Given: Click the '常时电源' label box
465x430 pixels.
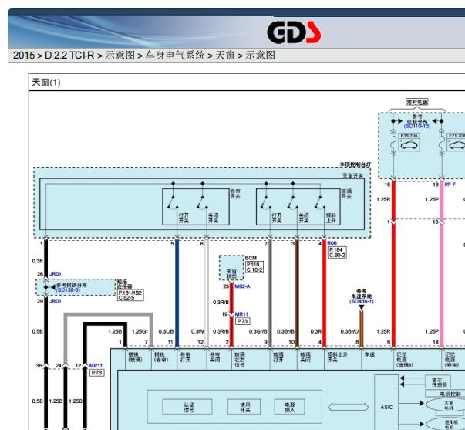Looking at the screenshot, I should click(417, 102).
